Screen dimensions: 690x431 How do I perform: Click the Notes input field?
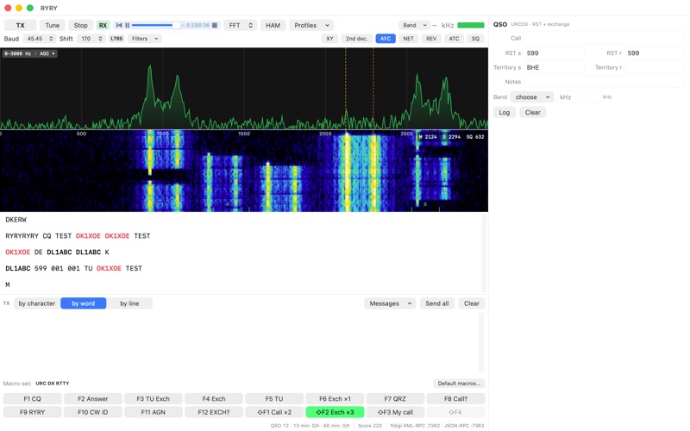coord(605,82)
